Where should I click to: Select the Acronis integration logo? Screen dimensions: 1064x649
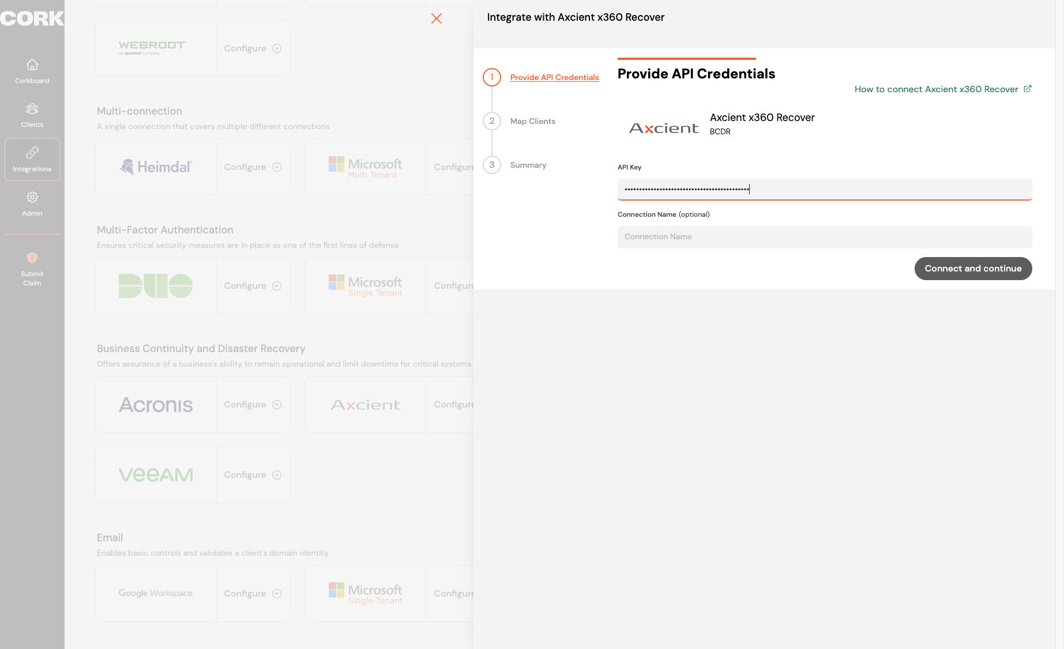(156, 405)
